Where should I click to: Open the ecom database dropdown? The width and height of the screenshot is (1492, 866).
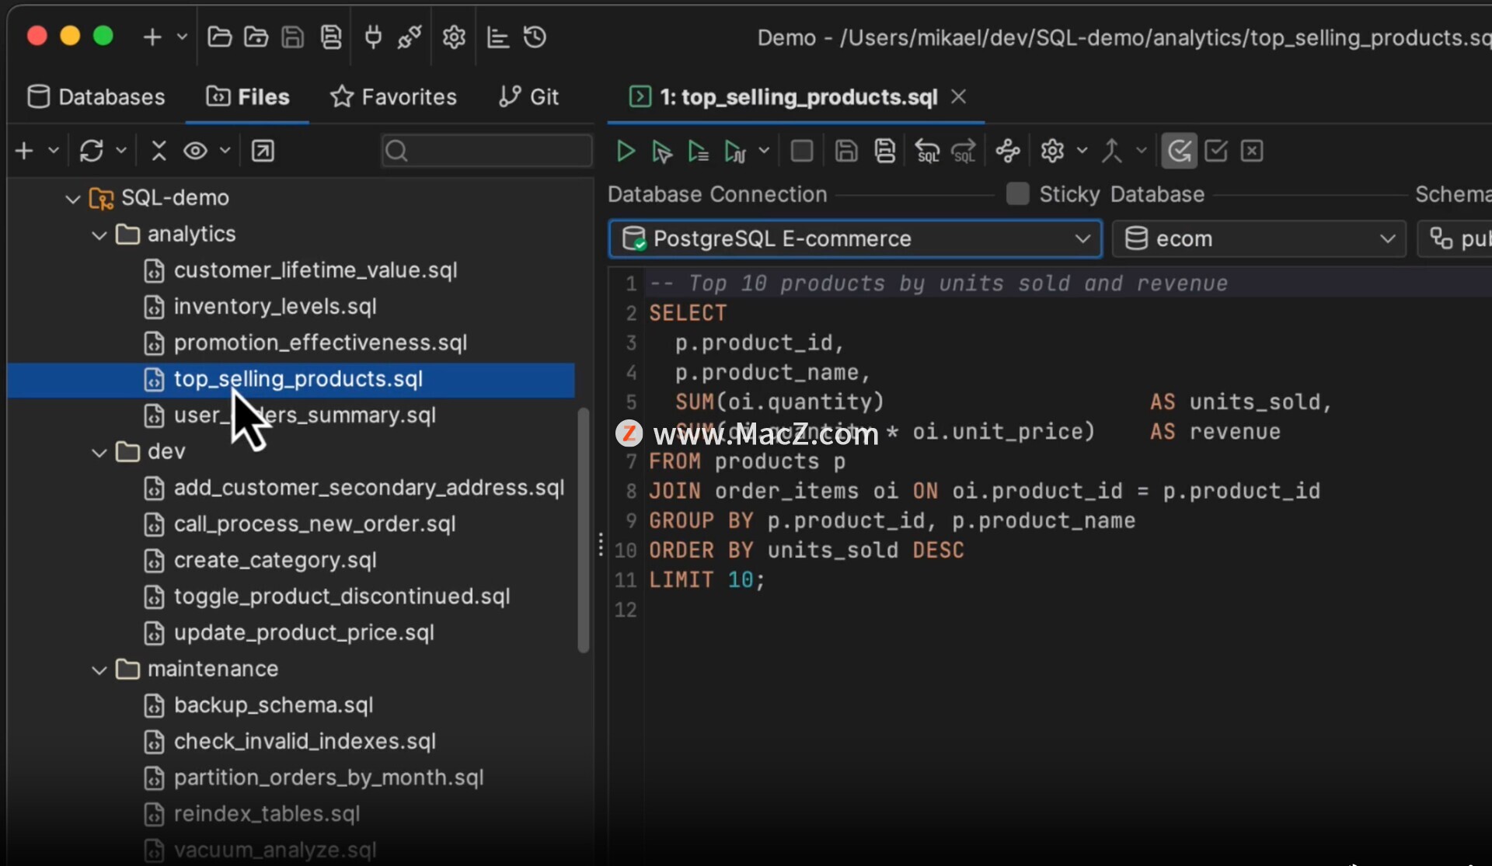1259,238
